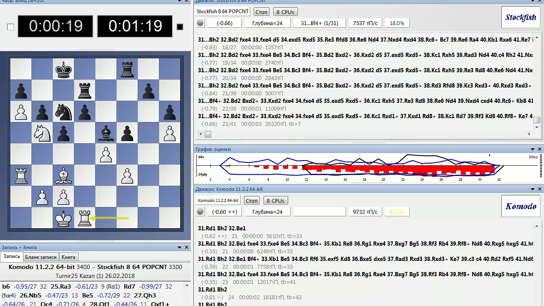The image size is (544, 306).
Task: Open the clock panel dropdown arrow
Action: [179, 1]
